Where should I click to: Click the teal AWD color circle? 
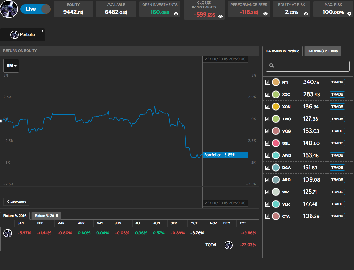[x=276, y=155]
